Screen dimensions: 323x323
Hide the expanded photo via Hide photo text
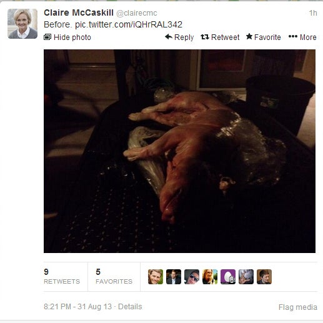pyautogui.click(x=72, y=37)
